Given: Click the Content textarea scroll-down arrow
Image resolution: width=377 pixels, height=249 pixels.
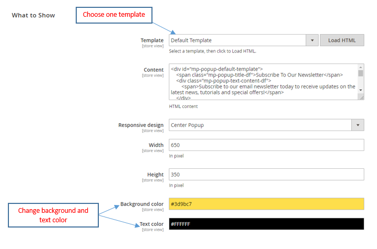Looking at the screenshot, I should tap(360, 90).
